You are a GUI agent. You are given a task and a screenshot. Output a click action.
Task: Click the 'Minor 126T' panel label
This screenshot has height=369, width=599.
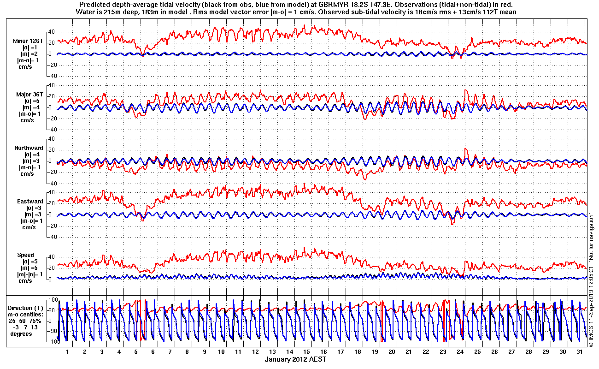click(28, 41)
